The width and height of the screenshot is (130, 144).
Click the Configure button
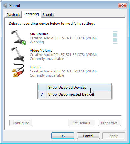click(21, 123)
